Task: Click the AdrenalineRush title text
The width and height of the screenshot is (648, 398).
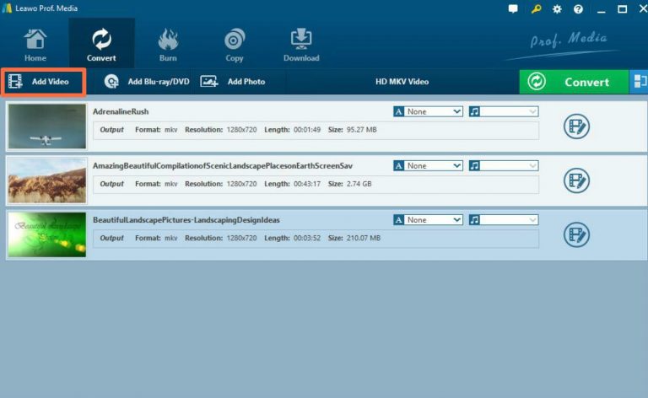Action: tap(121, 111)
